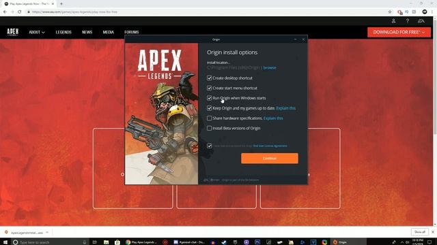Image resolution: width=437 pixels, height=245 pixels.
Task: Click the browser forward arrow
Action: click(12, 12)
